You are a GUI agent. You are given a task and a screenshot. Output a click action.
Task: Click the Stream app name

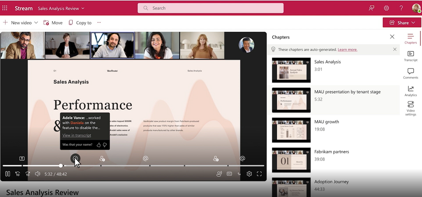24,8
